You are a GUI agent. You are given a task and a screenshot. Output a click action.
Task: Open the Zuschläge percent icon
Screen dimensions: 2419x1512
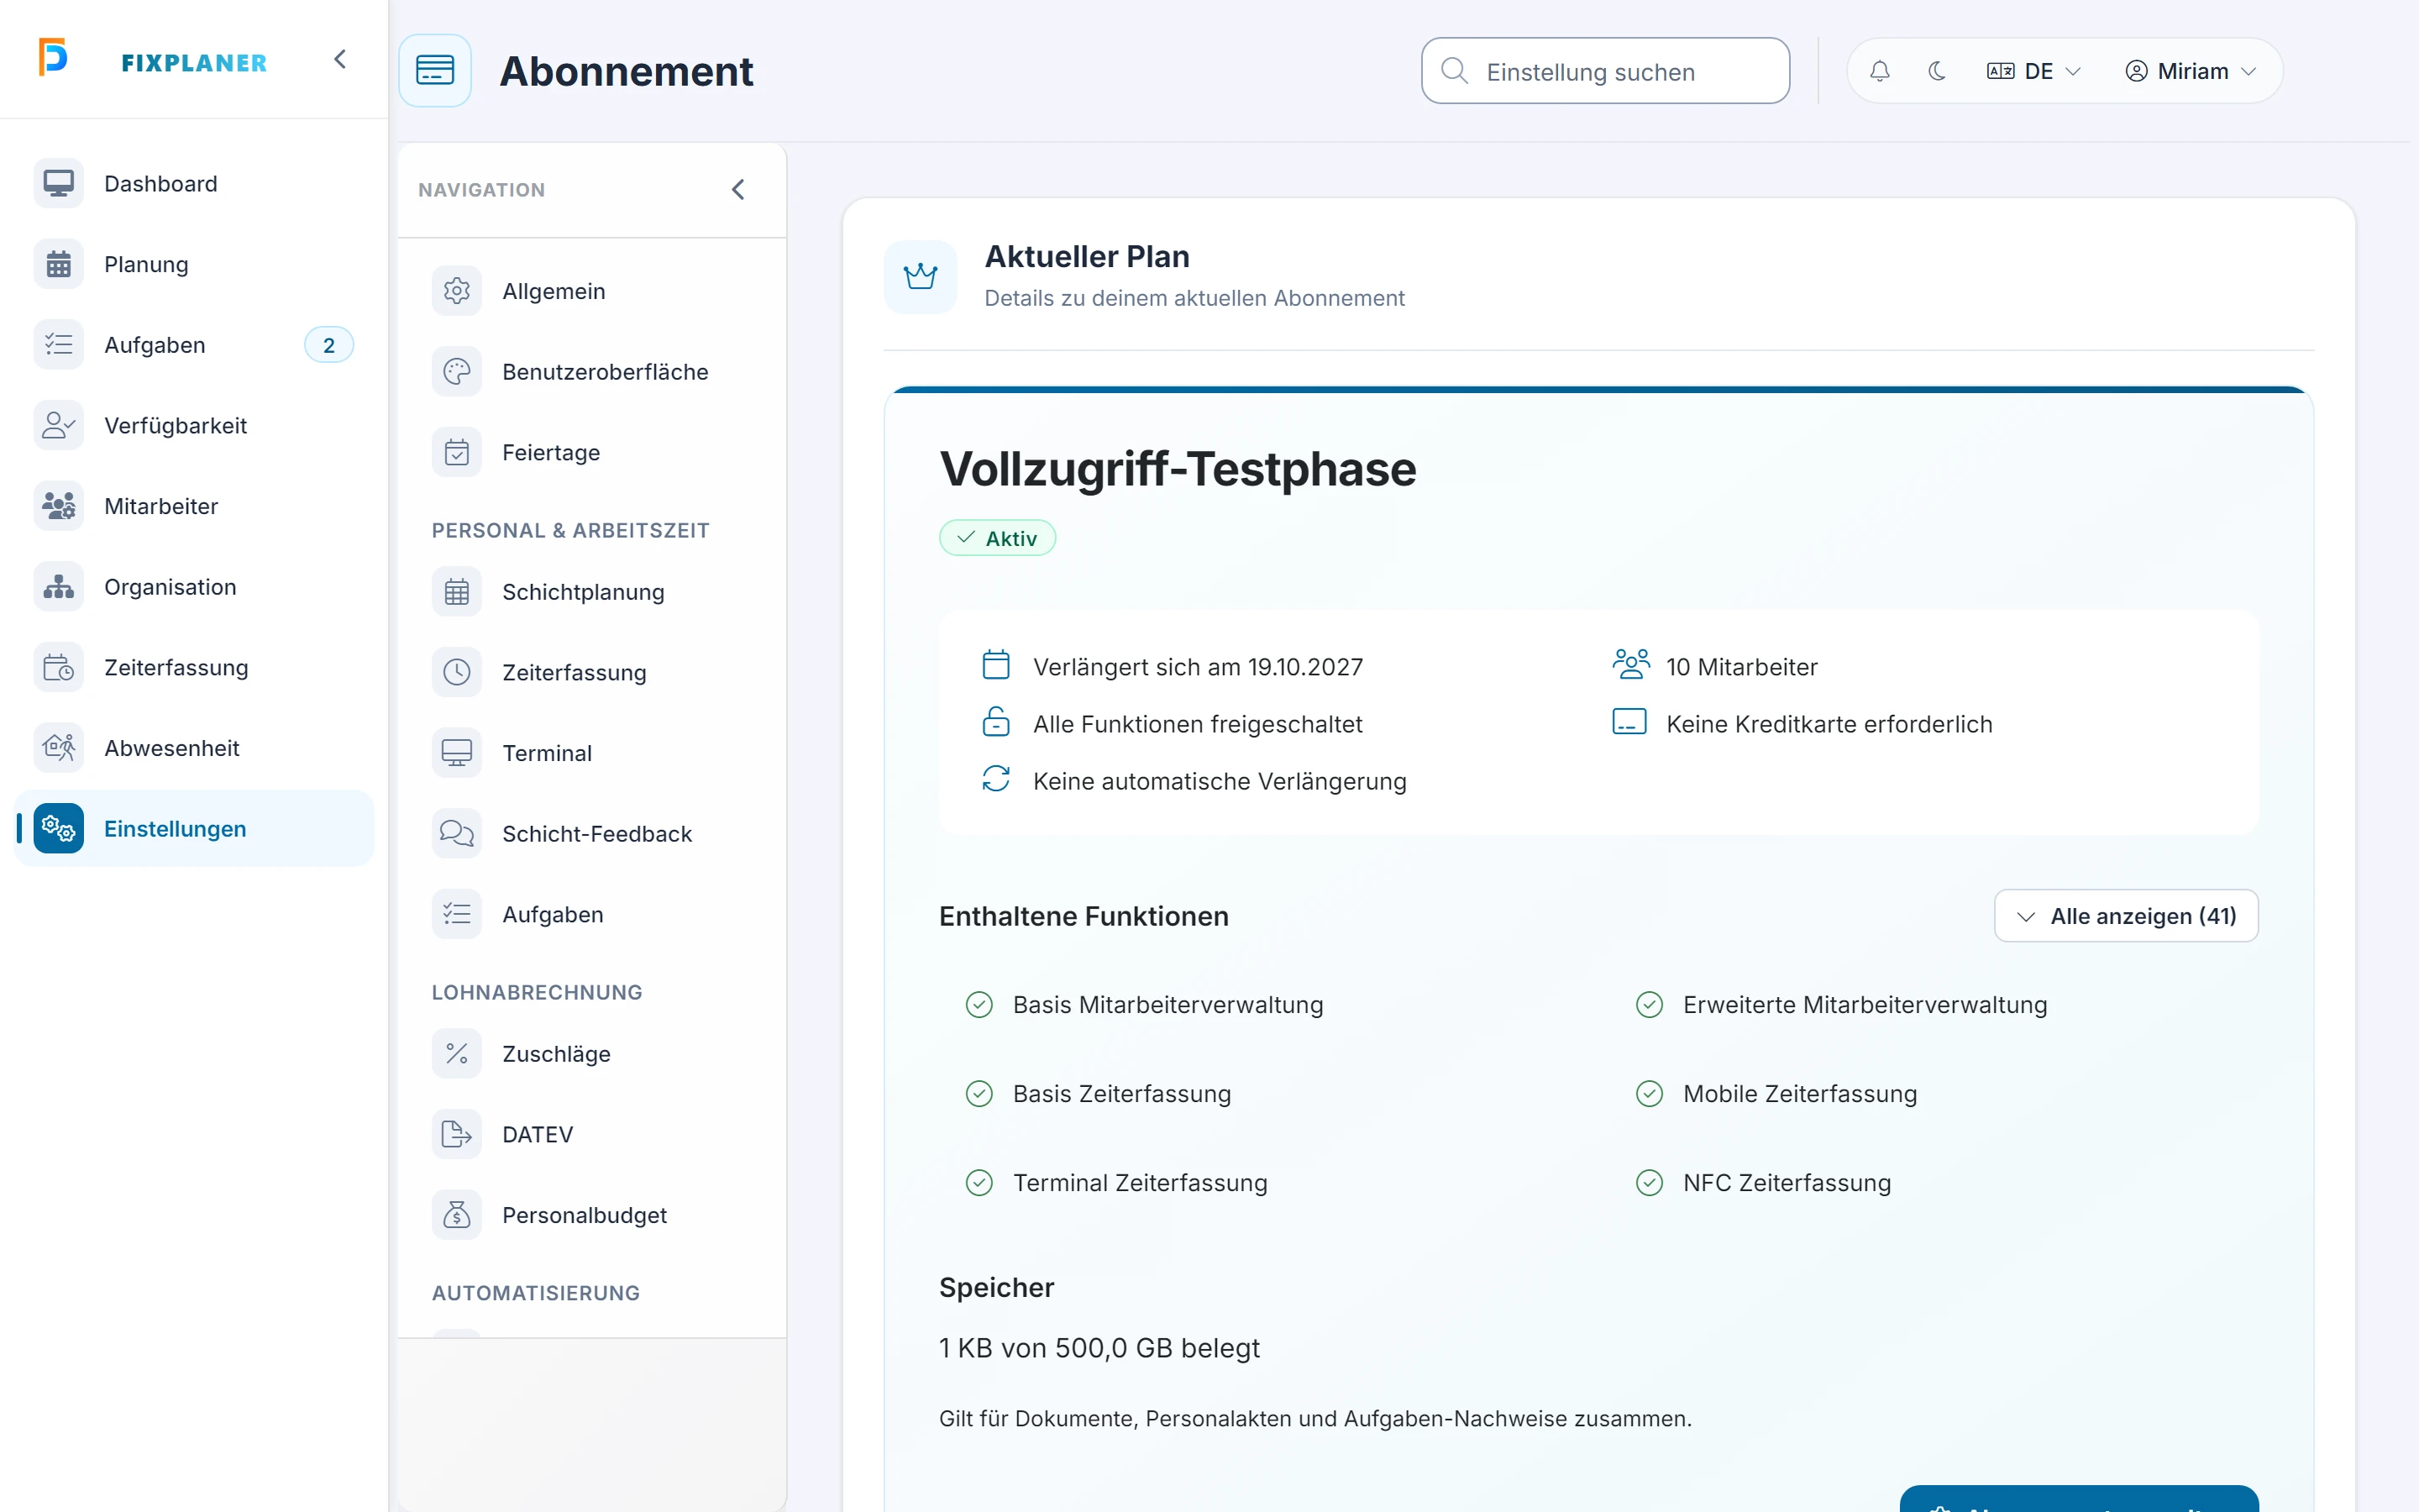click(x=457, y=1054)
